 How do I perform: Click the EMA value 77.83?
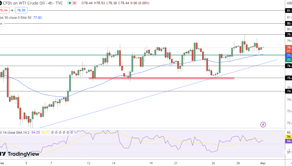coord(37,18)
